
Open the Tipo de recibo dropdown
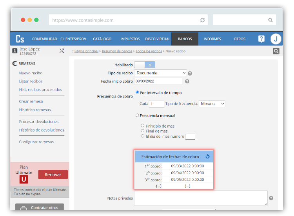pyautogui.click(x=160, y=73)
